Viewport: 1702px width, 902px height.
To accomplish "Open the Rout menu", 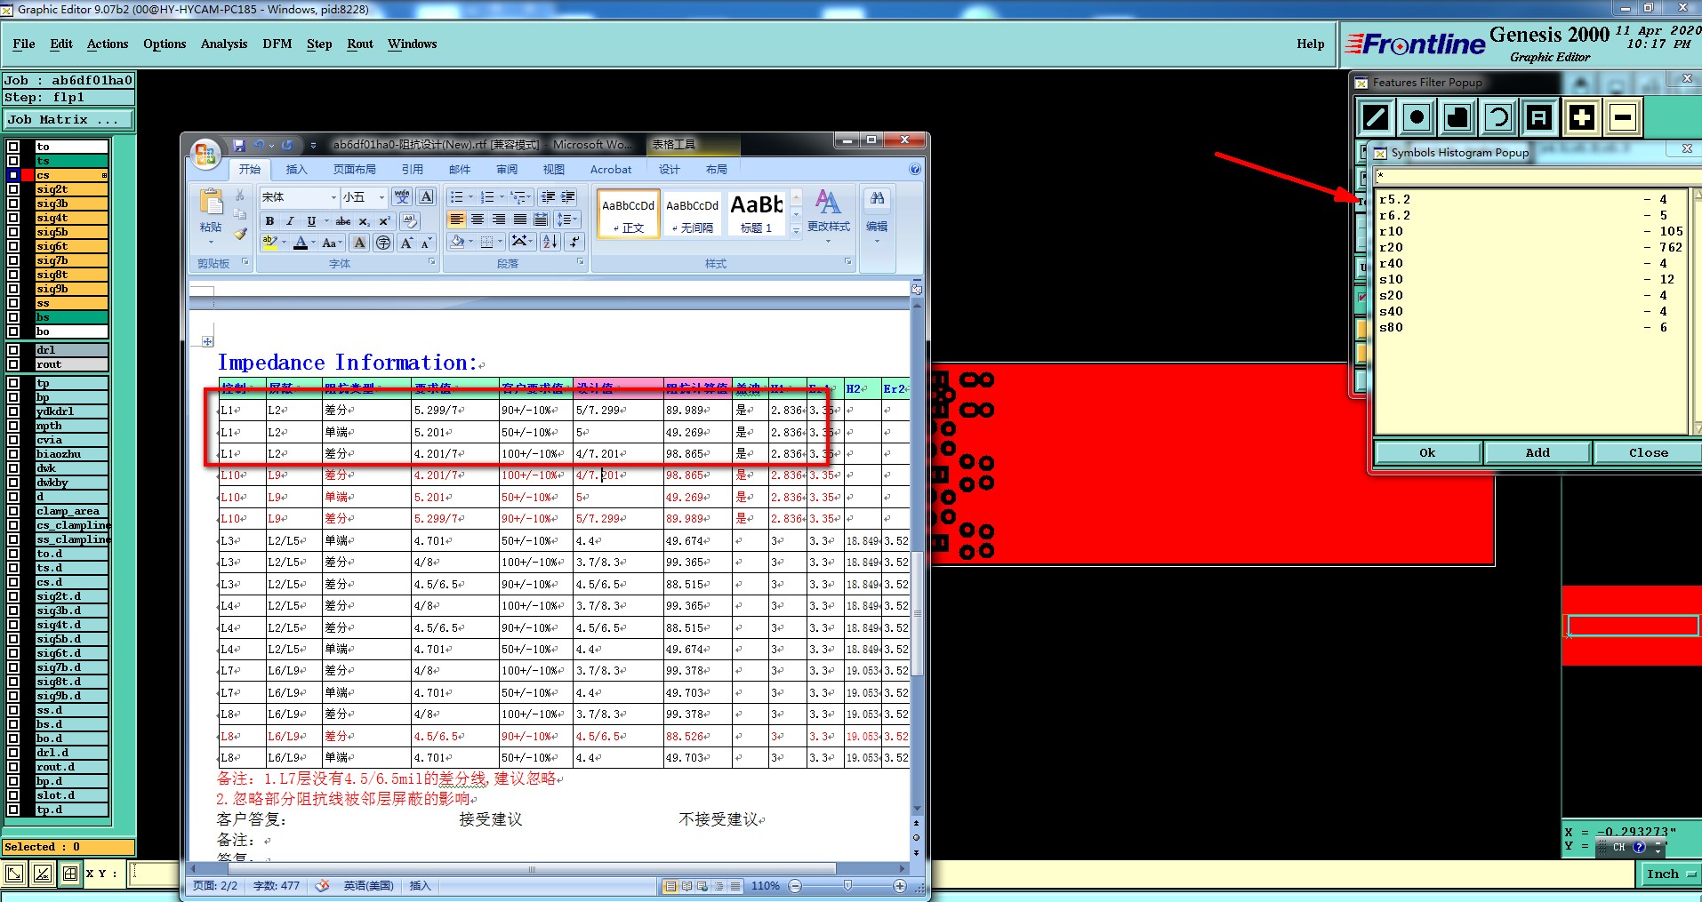I will [360, 44].
